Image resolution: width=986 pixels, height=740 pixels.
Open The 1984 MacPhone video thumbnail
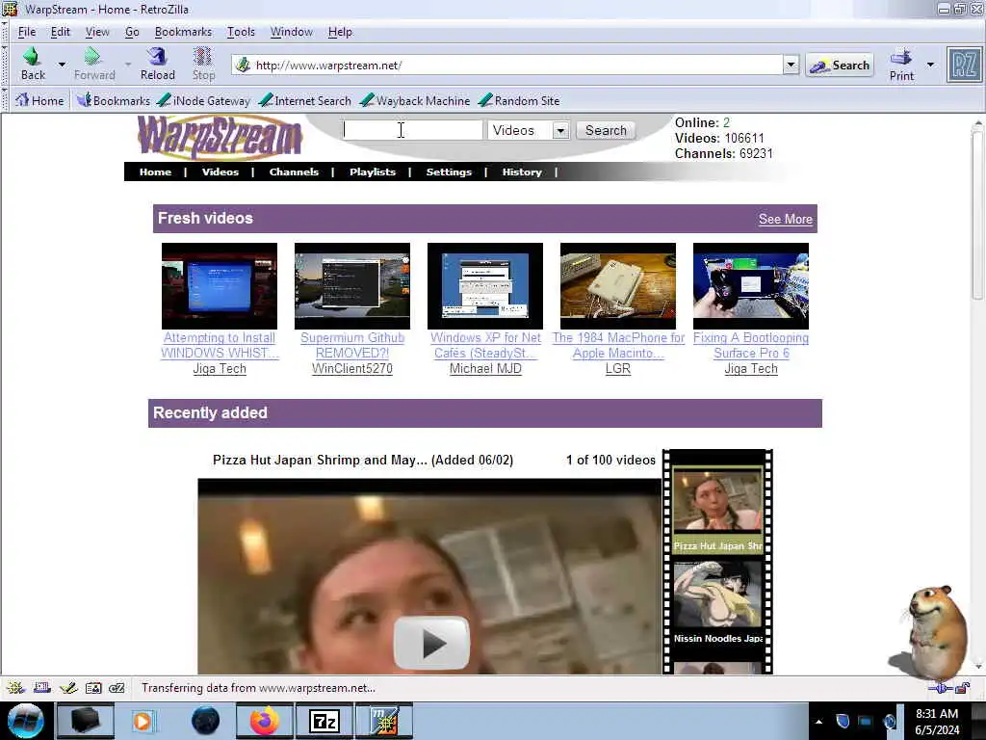pos(618,285)
